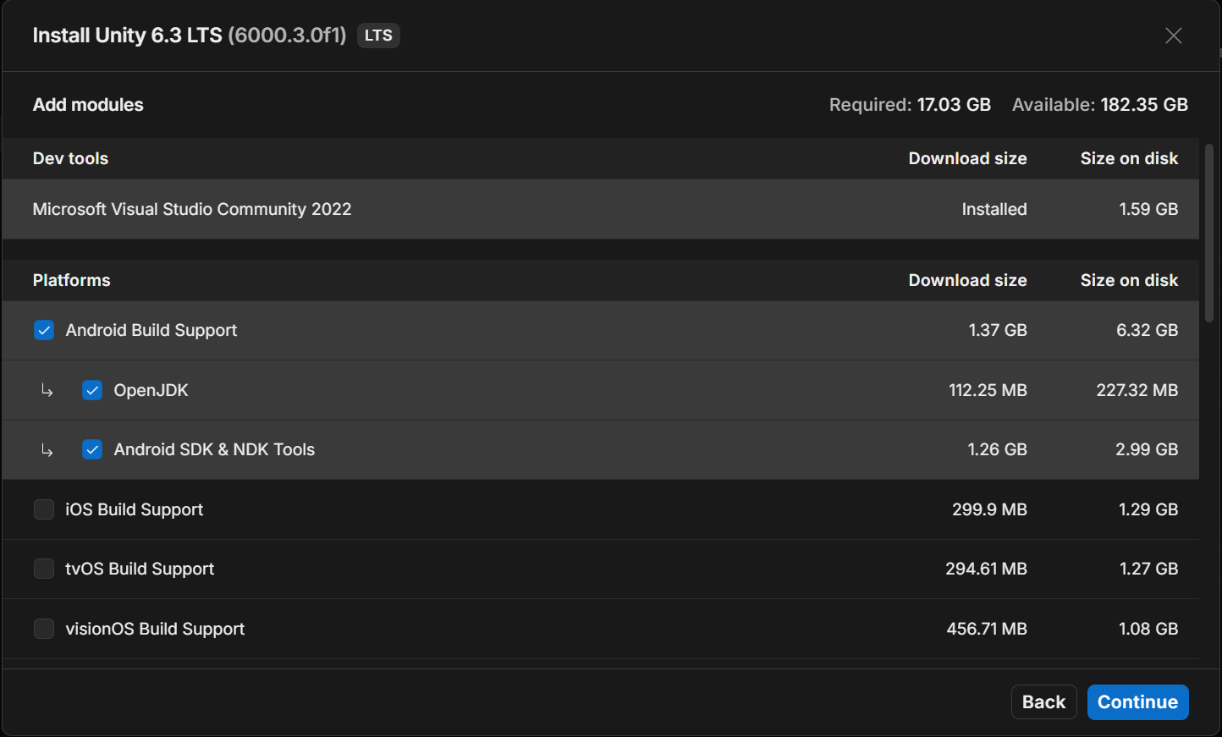This screenshot has width=1222, height=737.
Task: Untick the Android SDK & NDK Tools checkbox
Action: coord(92,449)
